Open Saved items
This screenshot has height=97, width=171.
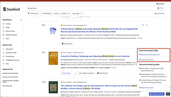point(8,28)
